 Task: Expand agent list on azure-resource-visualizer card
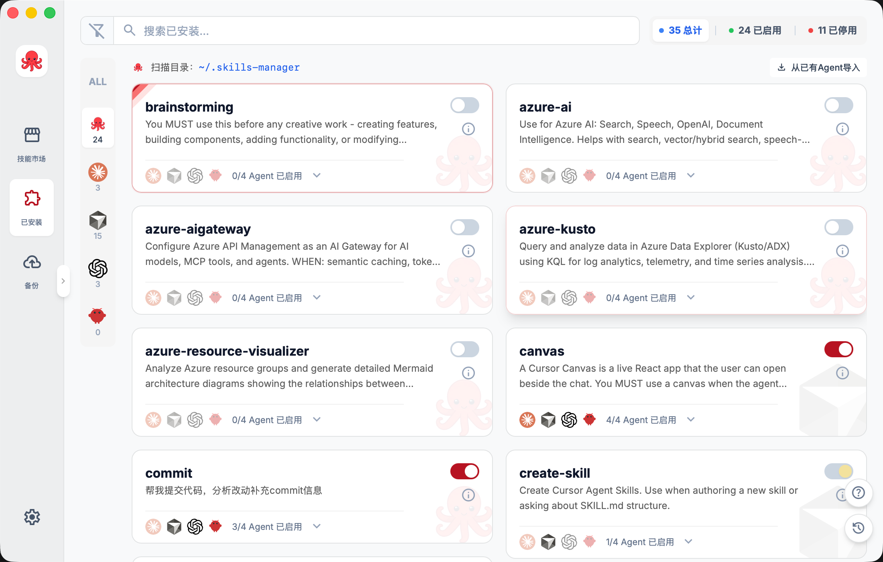317,420
